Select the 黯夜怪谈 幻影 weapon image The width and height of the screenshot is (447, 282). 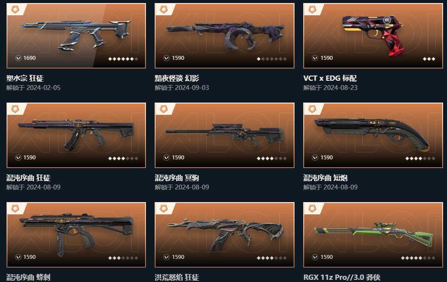click(x=225, y=36)
